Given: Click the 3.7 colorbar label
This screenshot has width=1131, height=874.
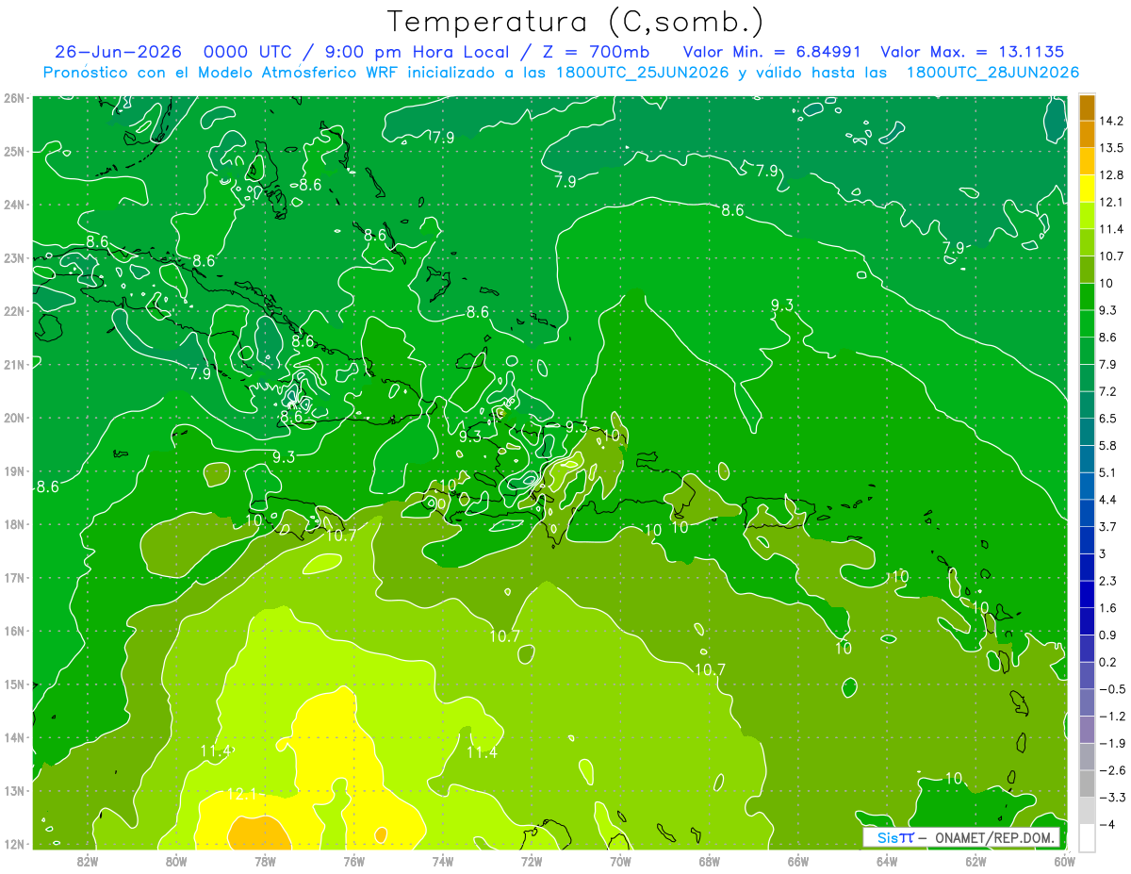Looking at the screenshot, I should (x=1108, y=526).
